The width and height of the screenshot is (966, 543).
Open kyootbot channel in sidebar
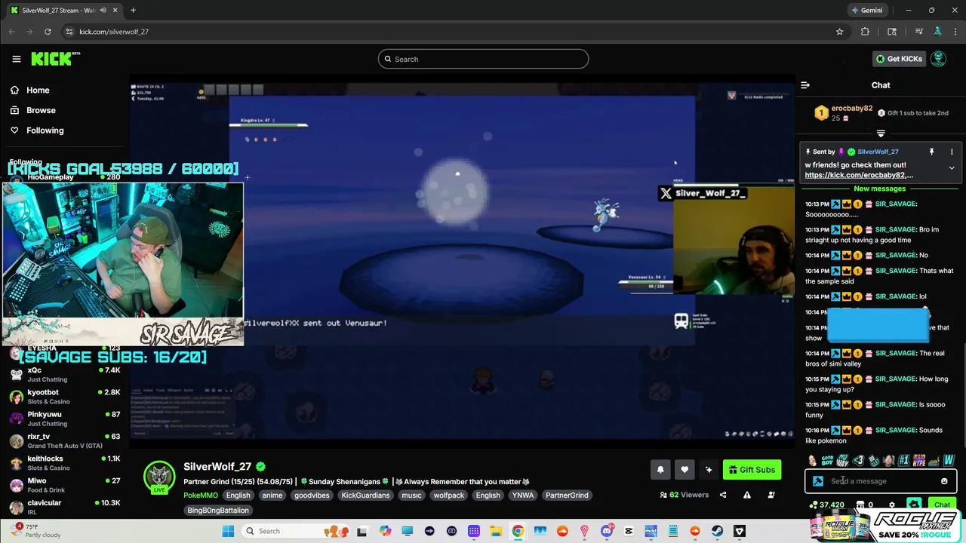coord(64,397)
